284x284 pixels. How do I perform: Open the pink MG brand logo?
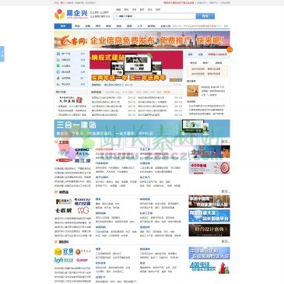pyautogui.click(x=83, y=210)
